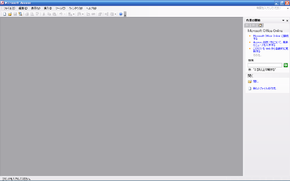Click the このリストを Web から自動的に更新する link
Viewport: 290px width, 181px height.
271,50
